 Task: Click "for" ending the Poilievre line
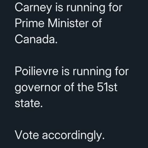point(122,71)
